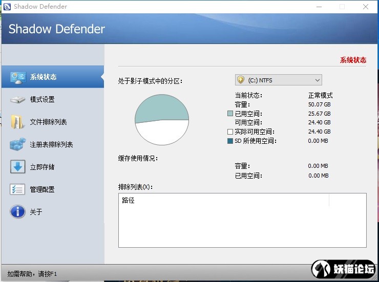Image resolution: width=379 pixels, height=282 pixels.
Task: Click the 0.00 MB SD 所使用空间 value
Action: click(318, 141)
